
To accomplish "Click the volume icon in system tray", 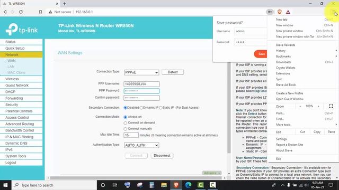I will (306, 185).
